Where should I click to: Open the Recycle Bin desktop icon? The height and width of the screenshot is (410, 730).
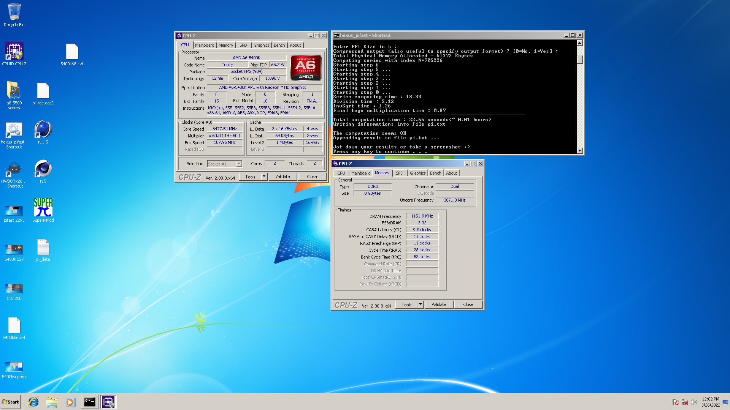(x=14, y=15)
